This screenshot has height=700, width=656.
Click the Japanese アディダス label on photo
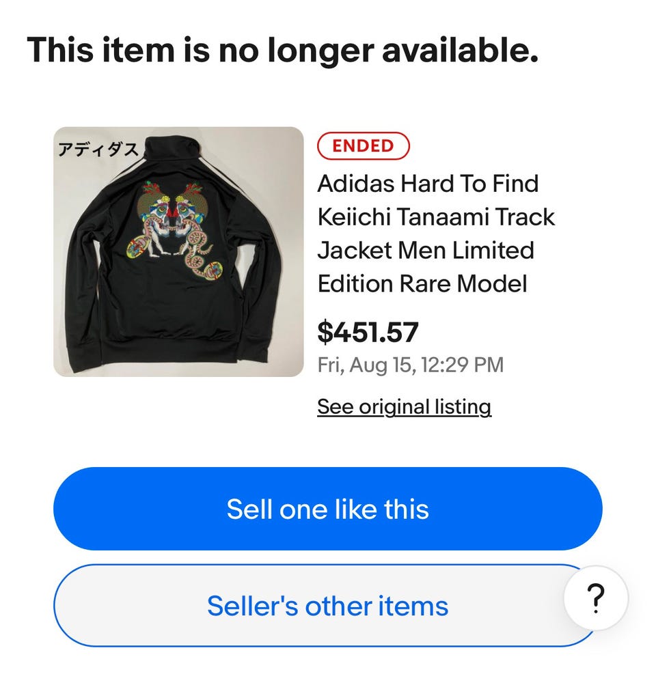click(98, 150)
